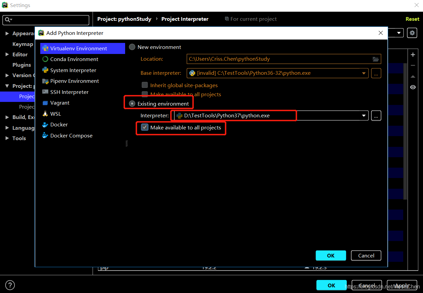This screenshot has height=293, width=423.
Task: Toggle Inherit global site-packages checkbox
Action: tap(145, 85)
